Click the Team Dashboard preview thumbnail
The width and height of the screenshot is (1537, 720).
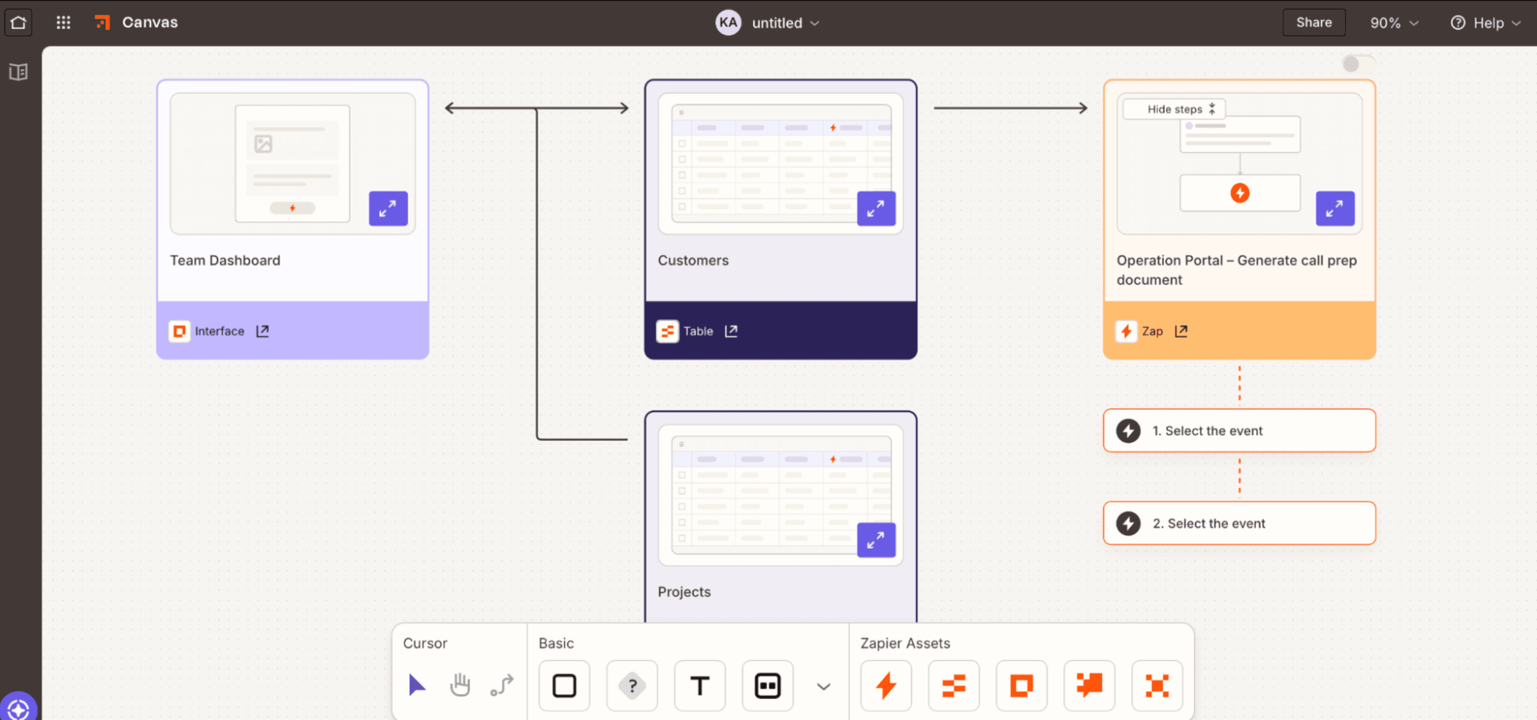[x=293, y=163]
